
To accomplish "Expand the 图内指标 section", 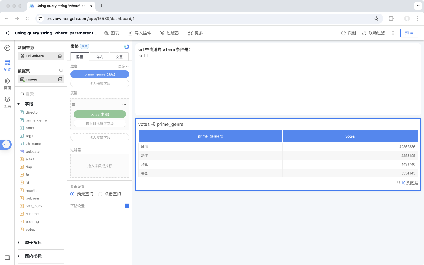I will pyautogui.click(x=19, y=256).
